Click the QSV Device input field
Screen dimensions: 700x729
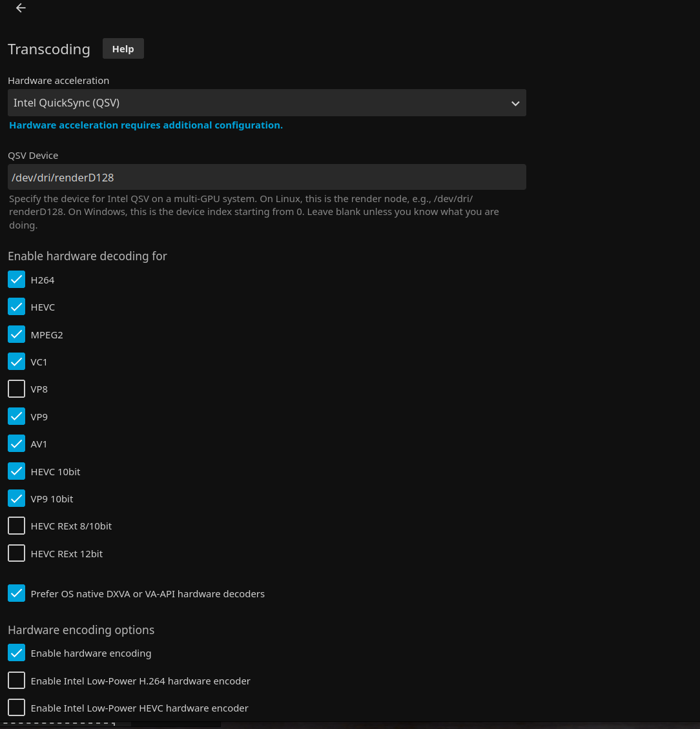tap(267, 177)
